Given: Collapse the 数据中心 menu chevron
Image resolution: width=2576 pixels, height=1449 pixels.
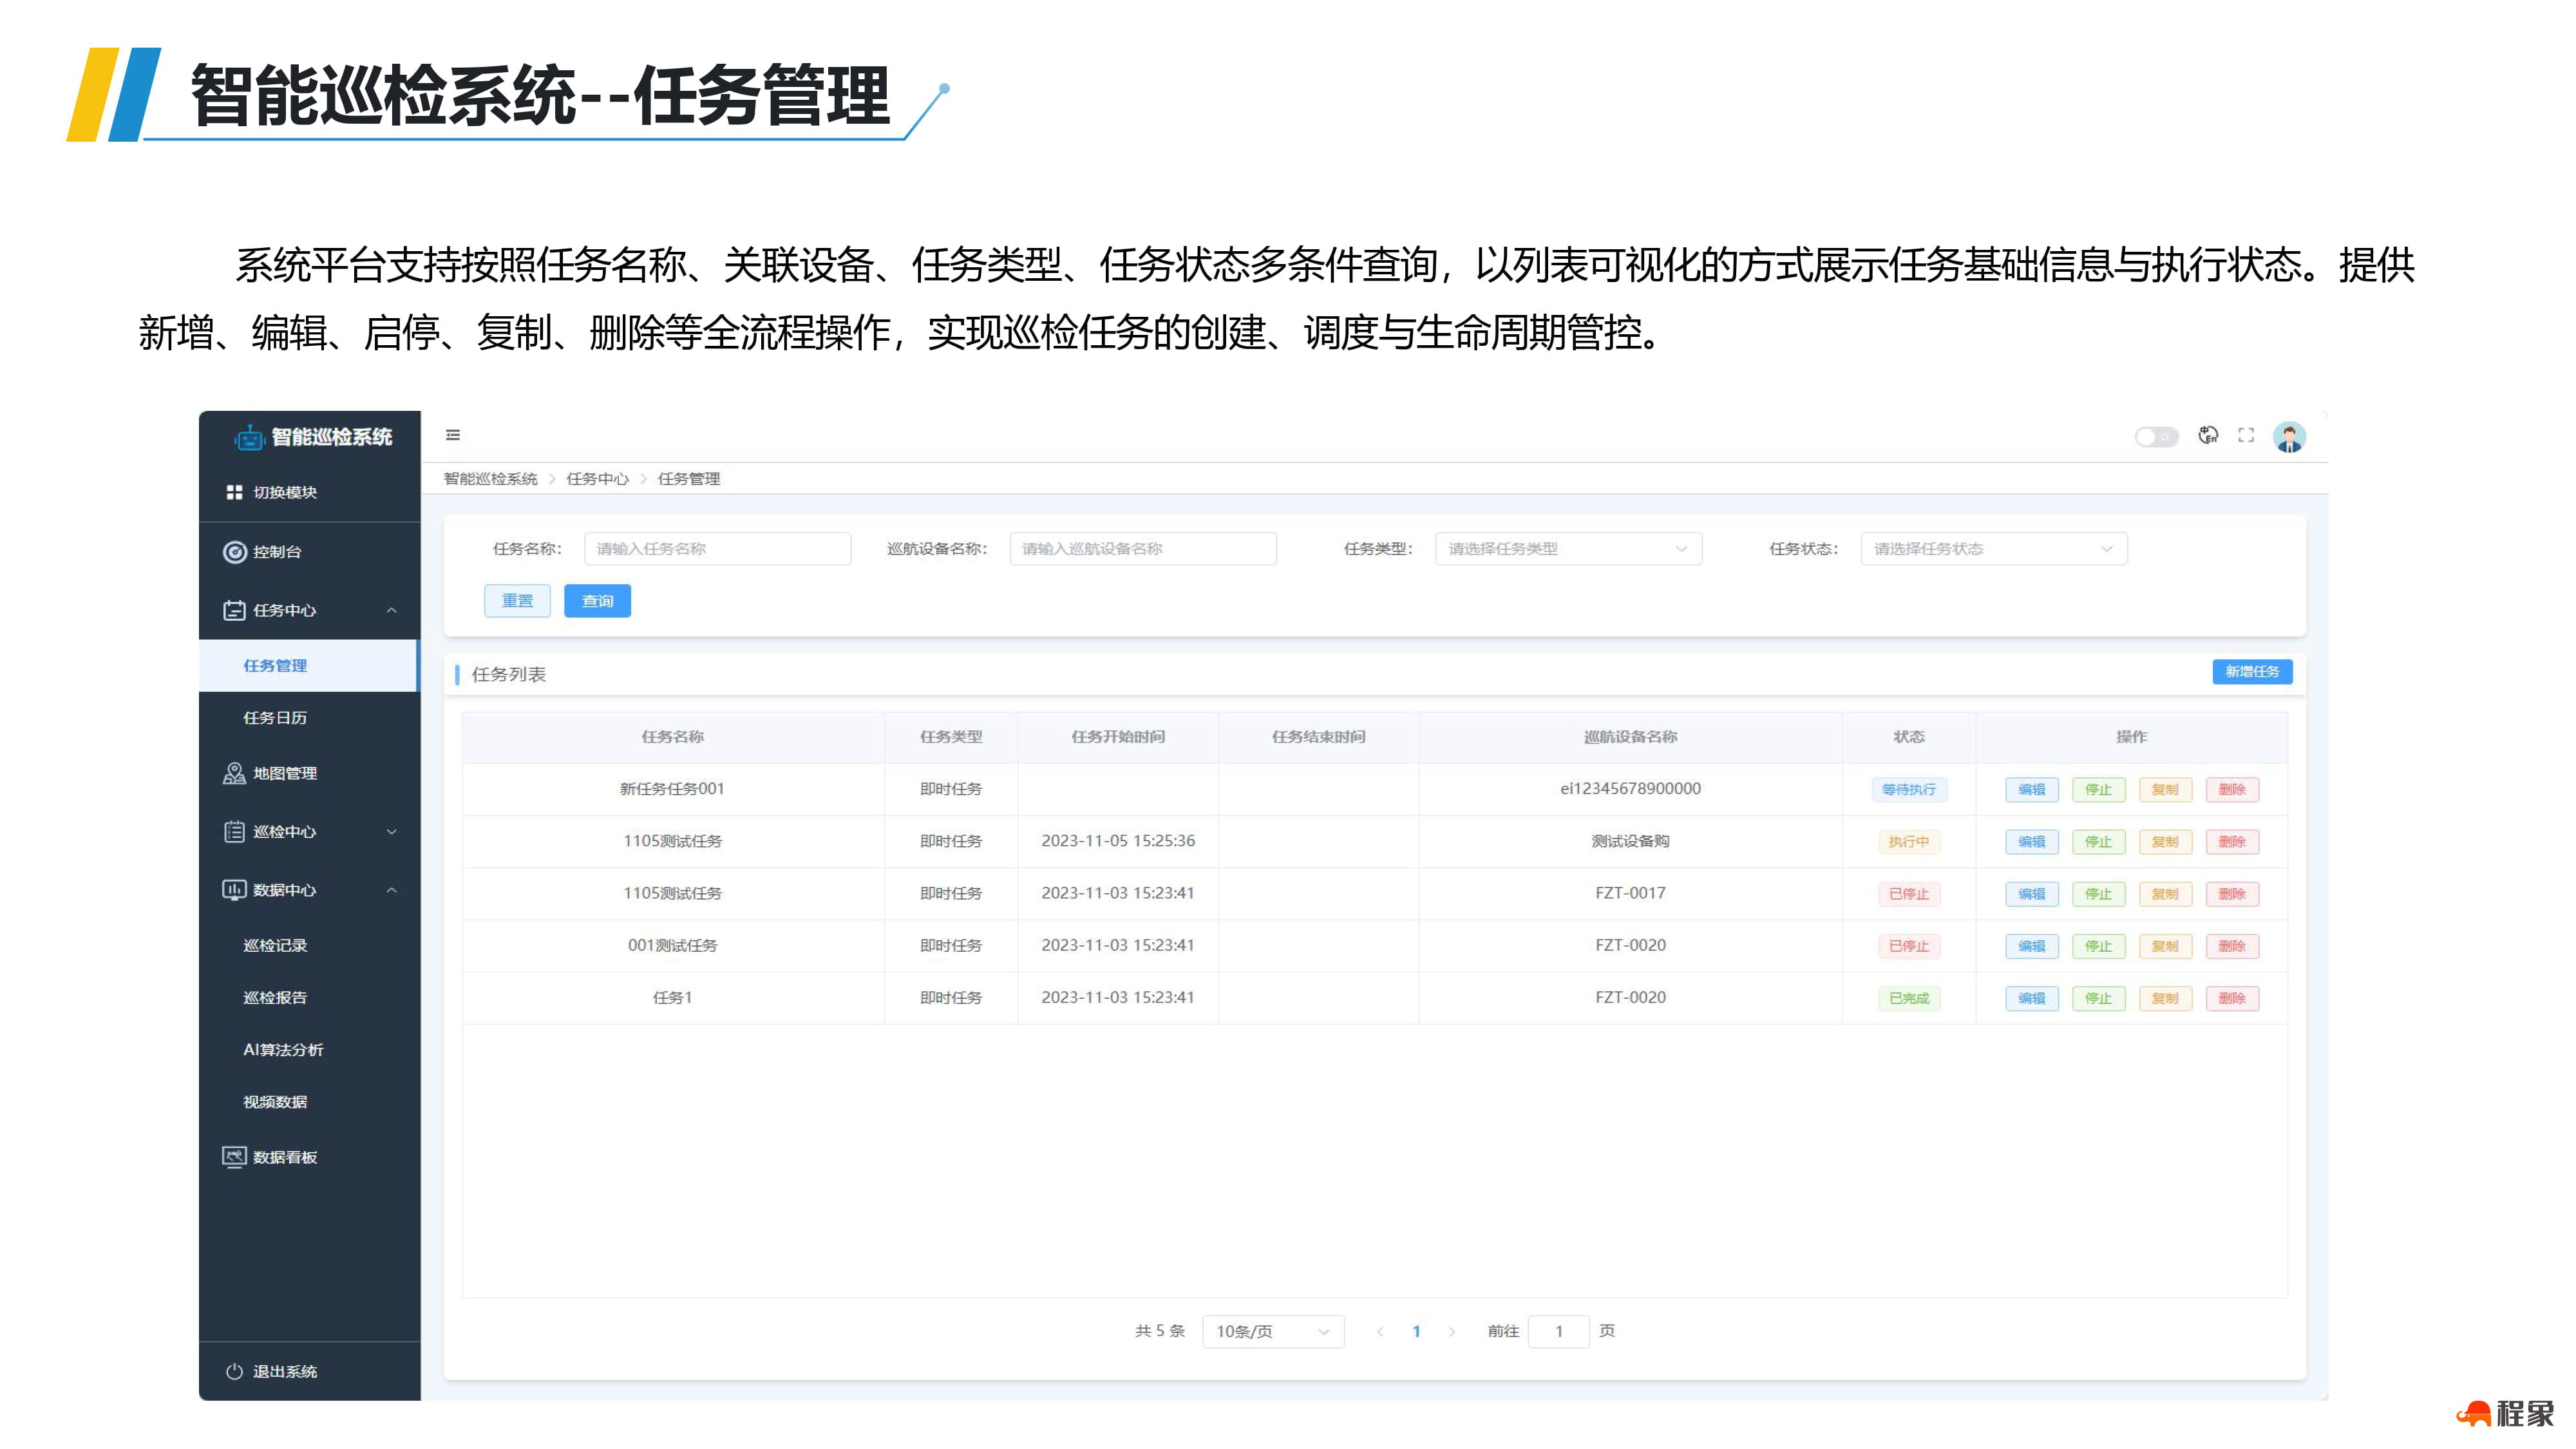Looking at the screenshot, I should (x=392, y=890).
